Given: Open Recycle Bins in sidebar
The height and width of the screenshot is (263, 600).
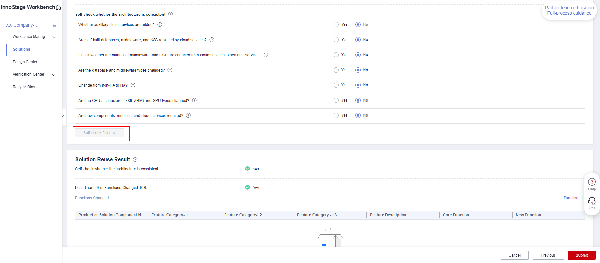Looking at the screenshot, I should click(x=24, y=87).
